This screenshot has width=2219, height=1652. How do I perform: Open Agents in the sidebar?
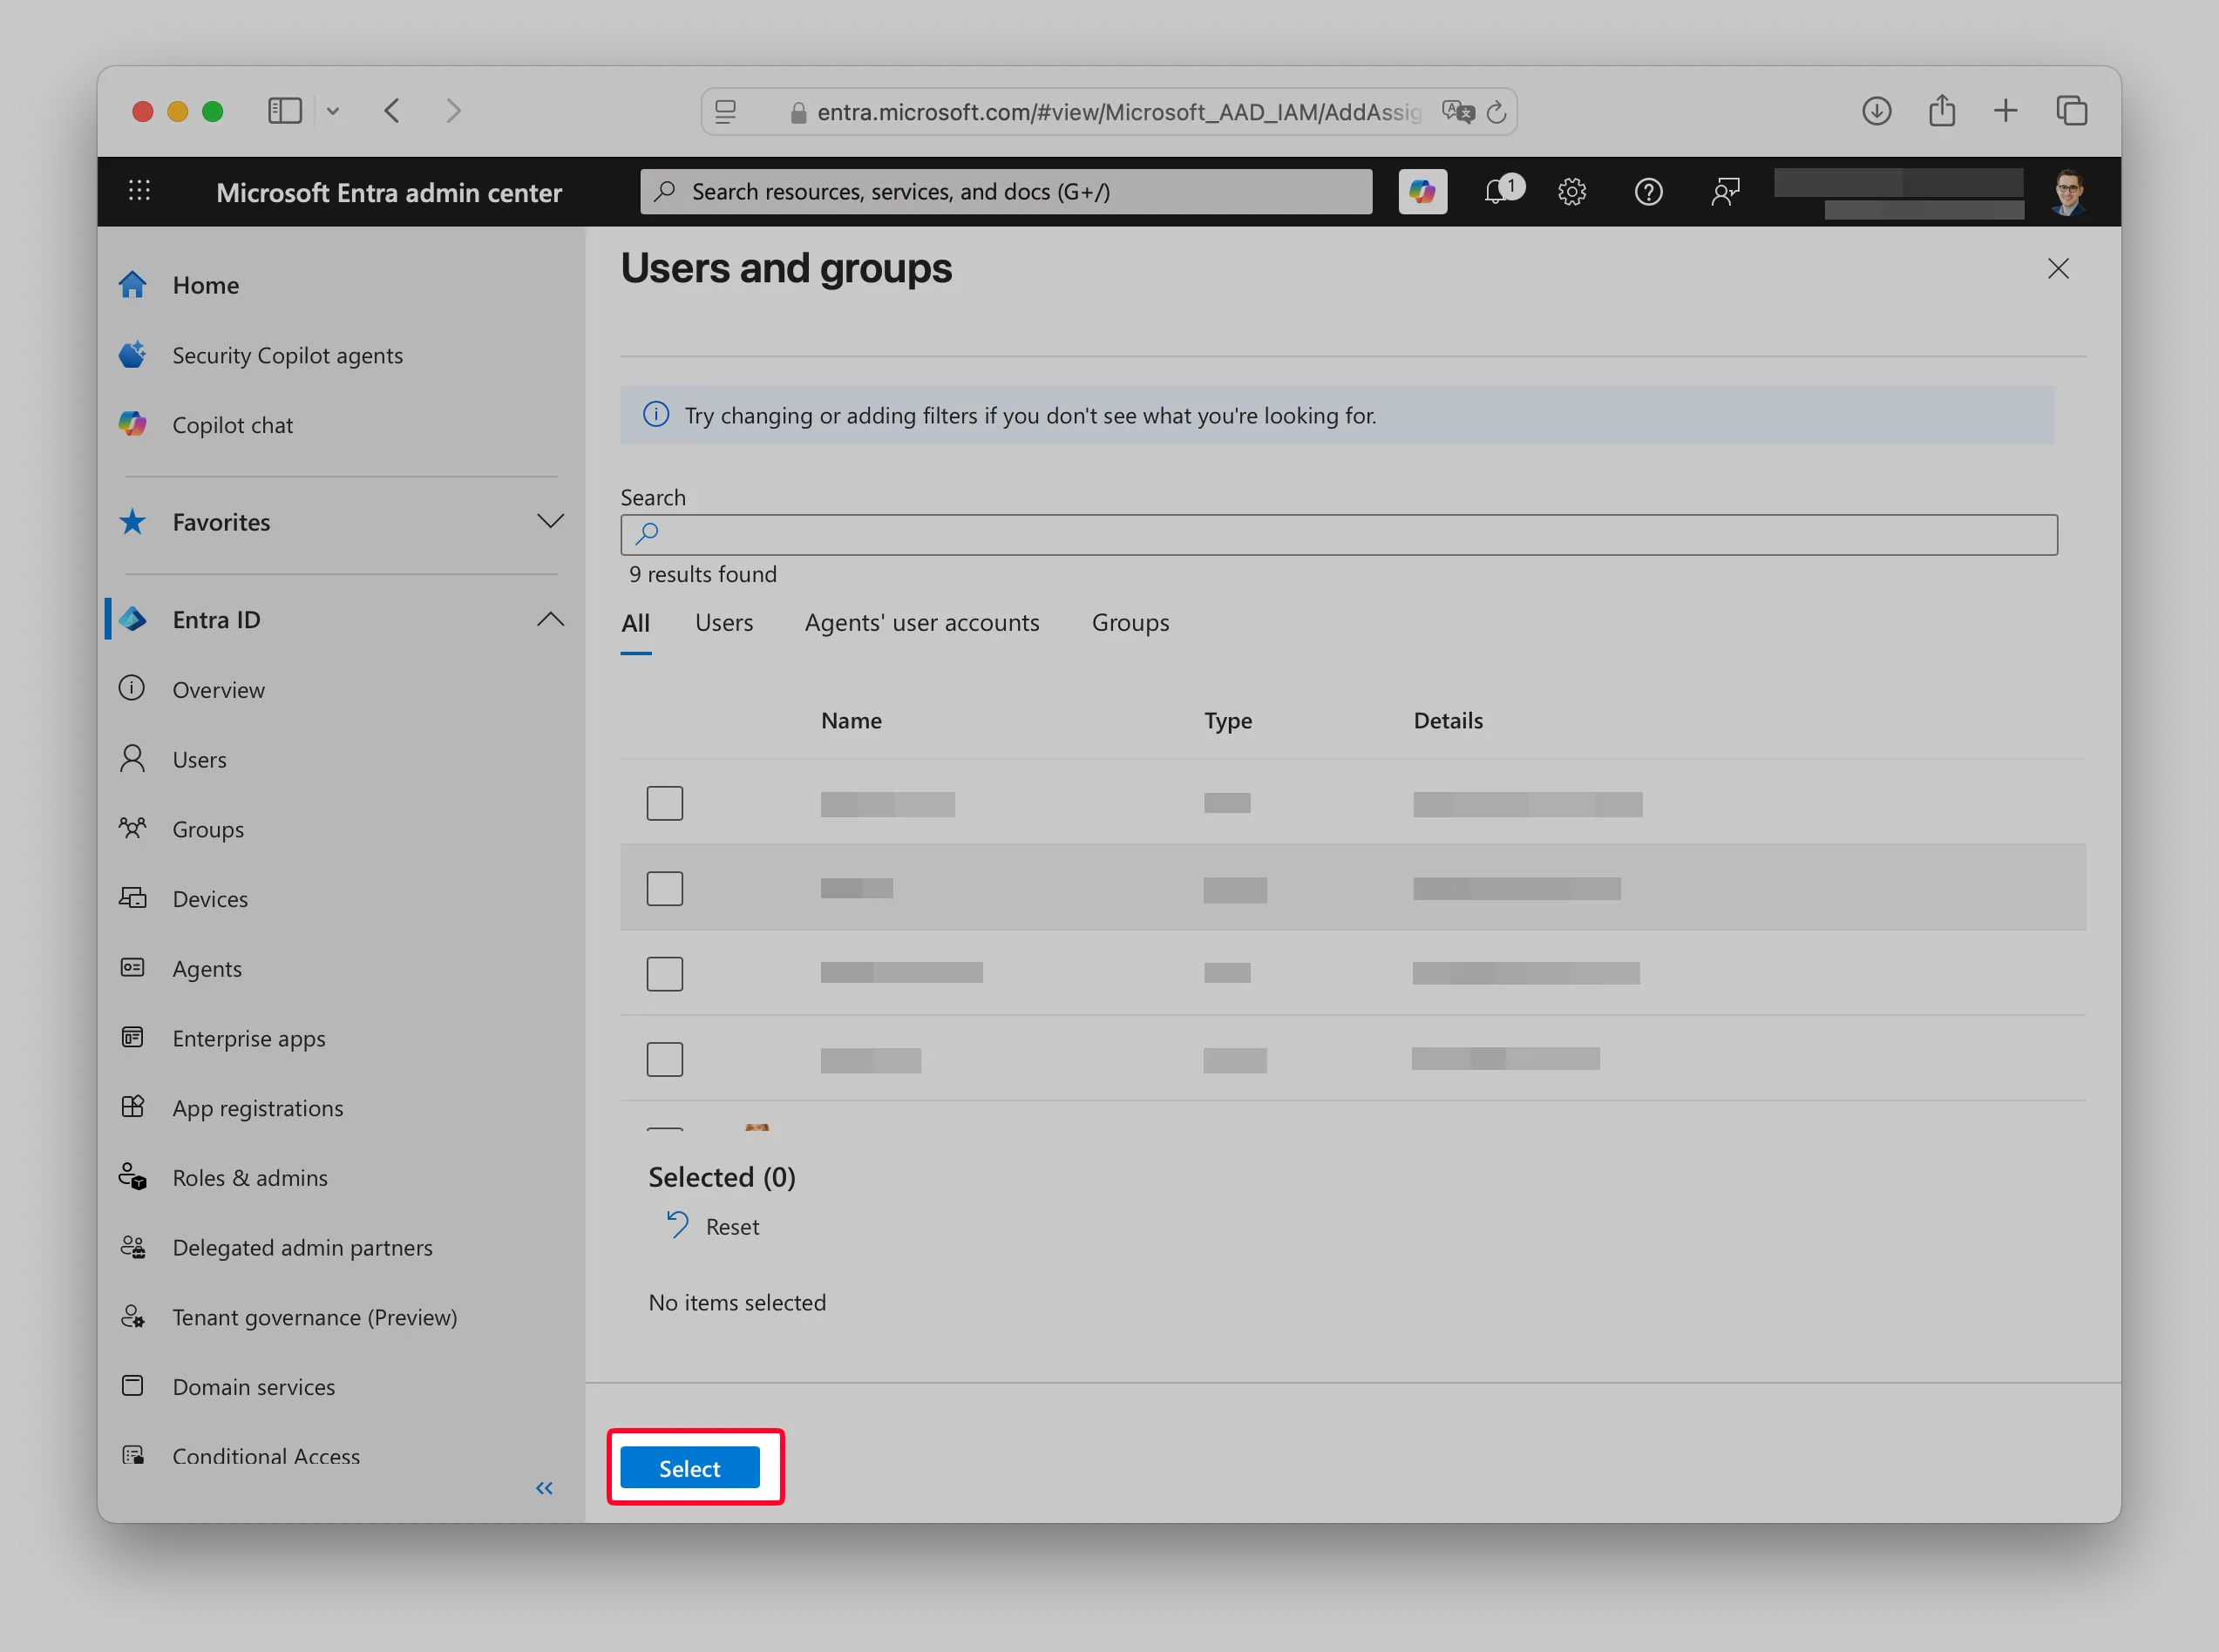pos(207,968)
